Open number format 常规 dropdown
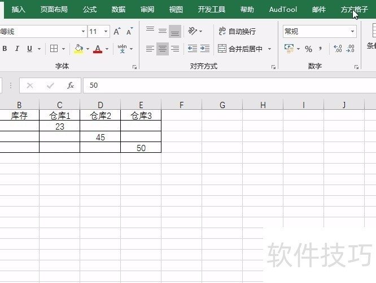This screenshot has width=376, height=283. (352, 31)
